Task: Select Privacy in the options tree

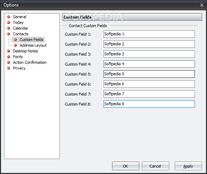Action: 19,68
